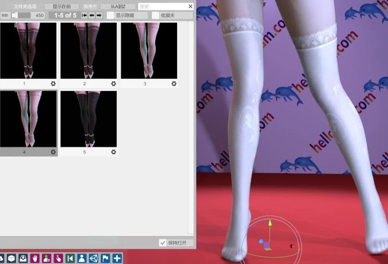The width and height of the screenshot is (388, 264).
Task: Toggle the 收藏夹 favorites checkbox
Action: (155, 16)
